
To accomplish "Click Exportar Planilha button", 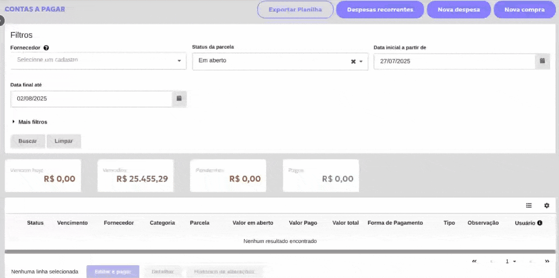I will [295, 10].
